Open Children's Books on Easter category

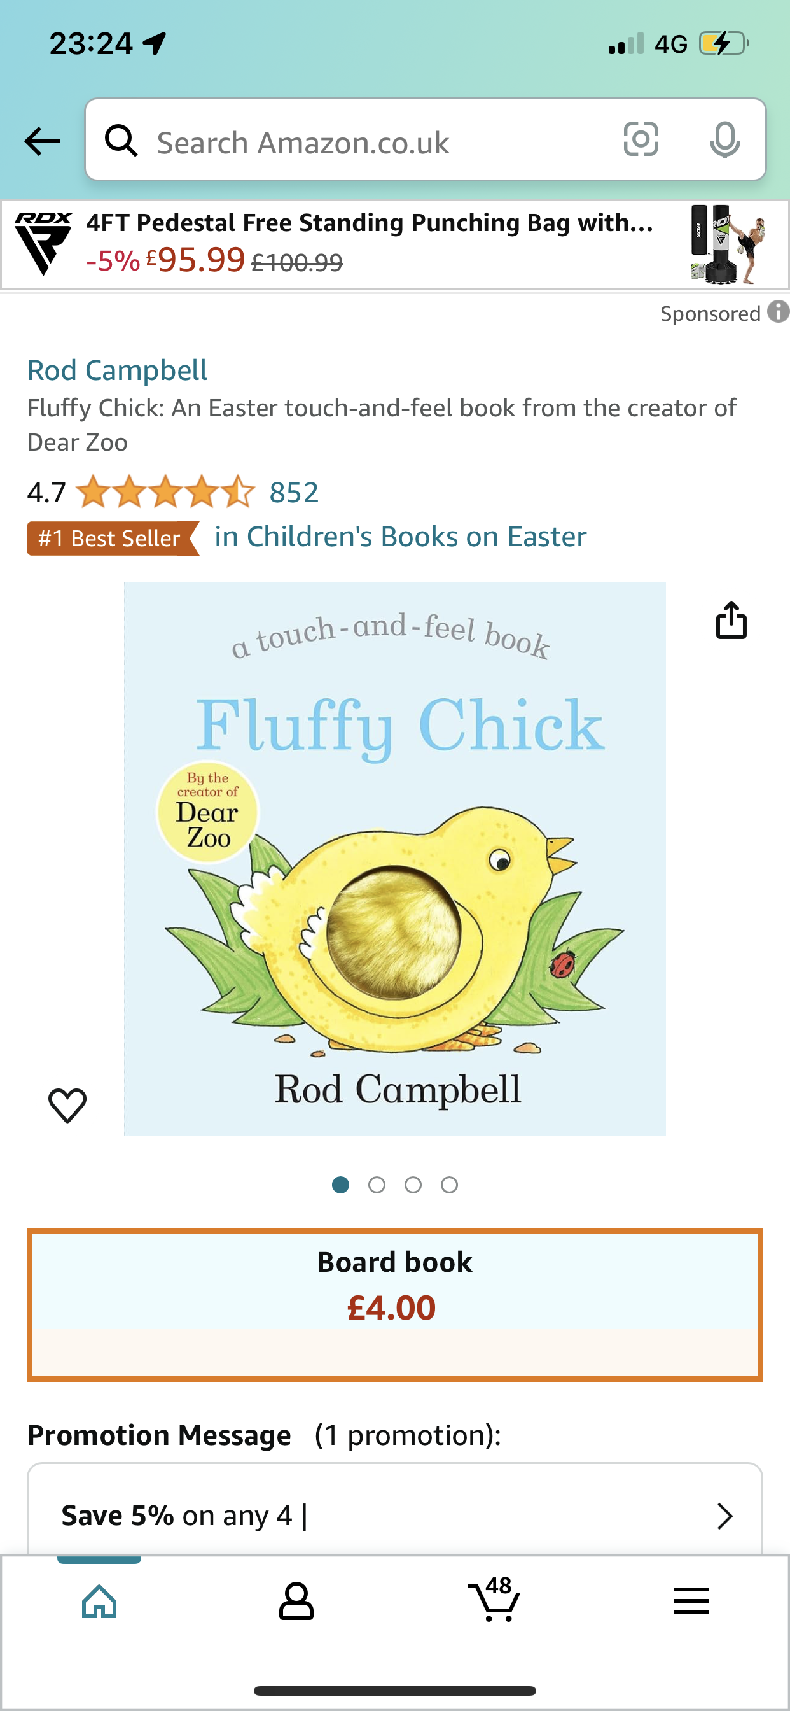400,537
